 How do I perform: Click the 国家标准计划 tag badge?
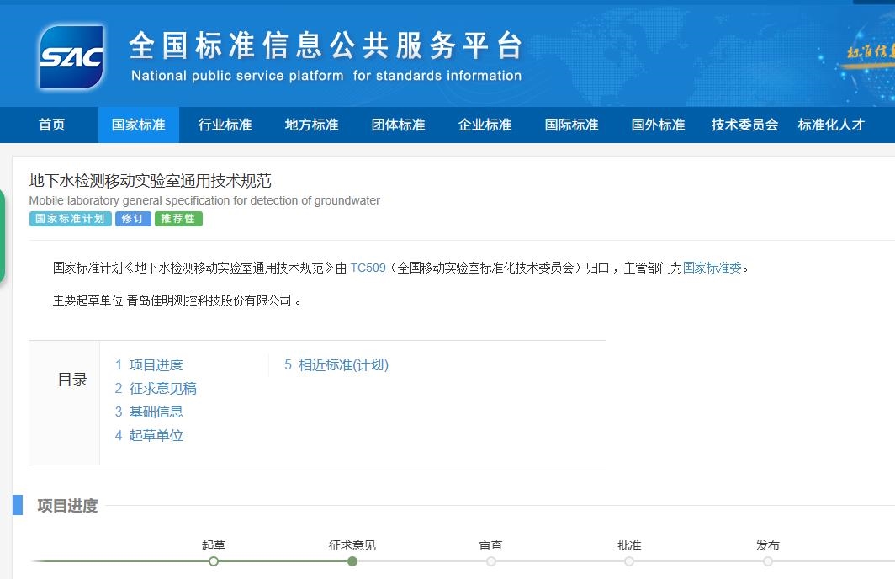point(71,219)
